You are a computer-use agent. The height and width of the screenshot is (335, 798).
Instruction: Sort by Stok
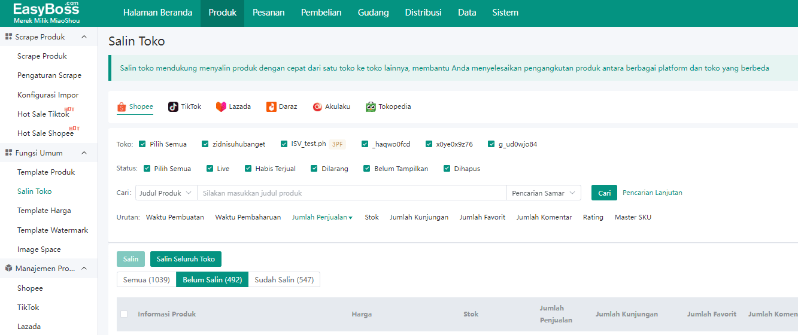pos(372,218)
